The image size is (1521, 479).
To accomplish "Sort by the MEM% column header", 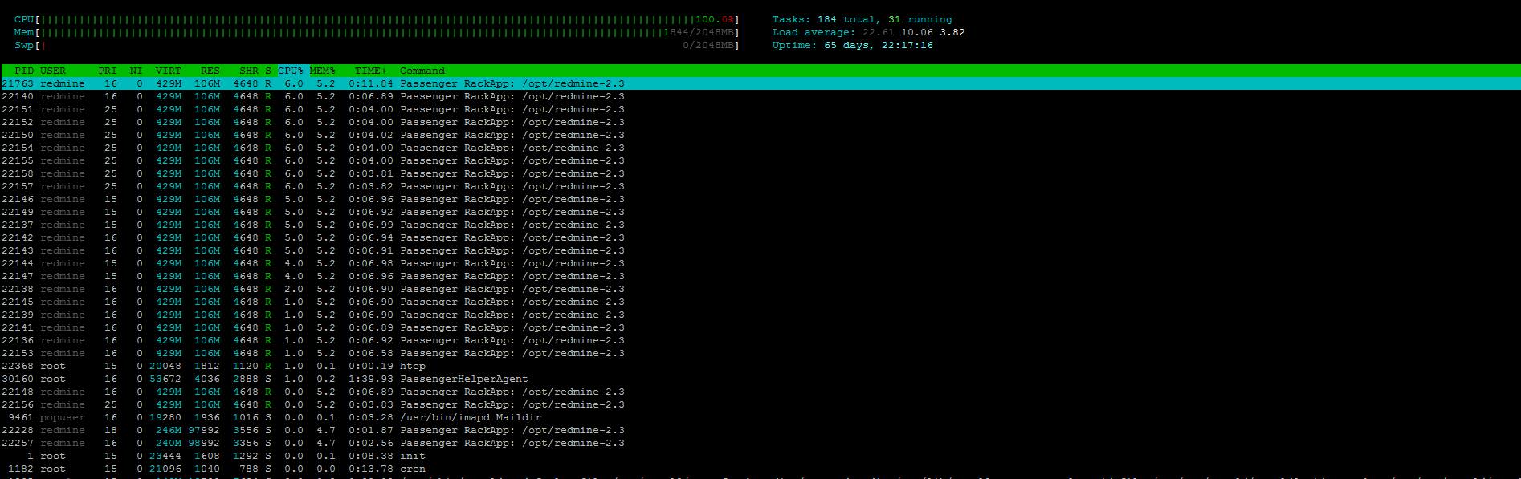I will (323, 71).
